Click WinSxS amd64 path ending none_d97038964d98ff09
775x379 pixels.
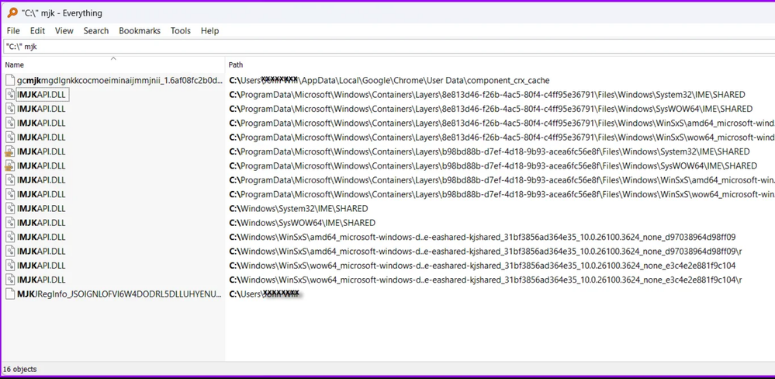pos(483,237)
